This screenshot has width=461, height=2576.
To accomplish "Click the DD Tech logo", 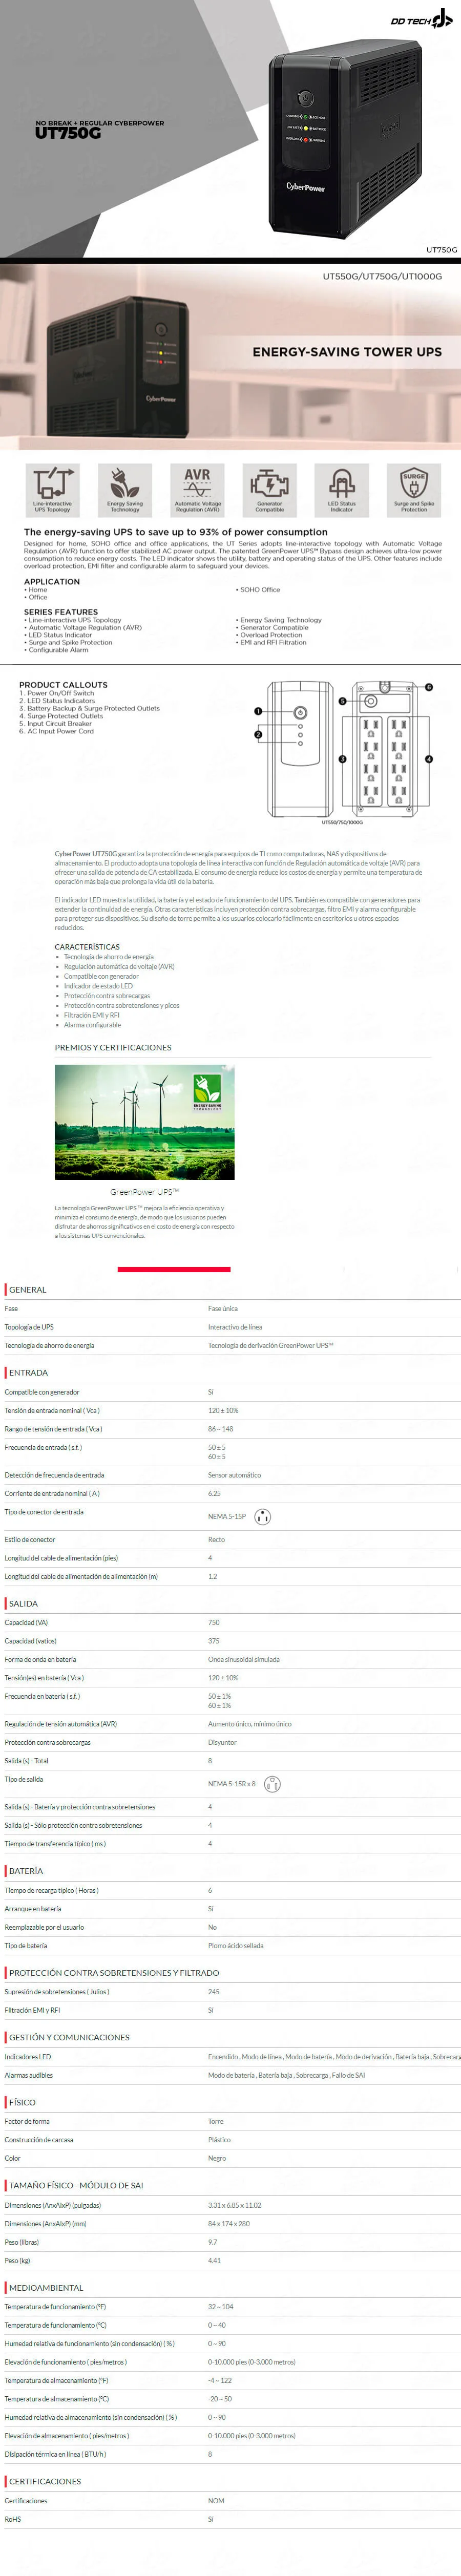I will tap(421, 19).
